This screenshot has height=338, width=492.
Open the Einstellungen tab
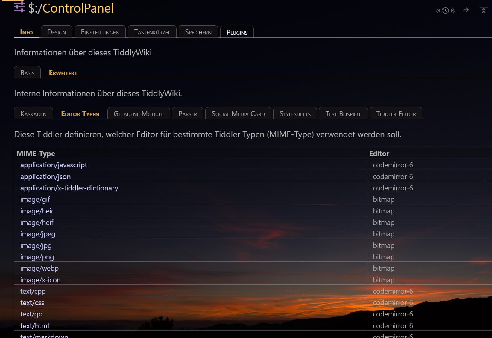tap(100, 32)
